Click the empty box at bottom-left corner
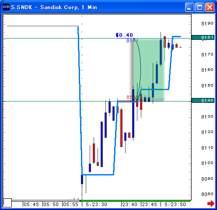This screenshot has height=210, width=217. (x=7, y=203)
